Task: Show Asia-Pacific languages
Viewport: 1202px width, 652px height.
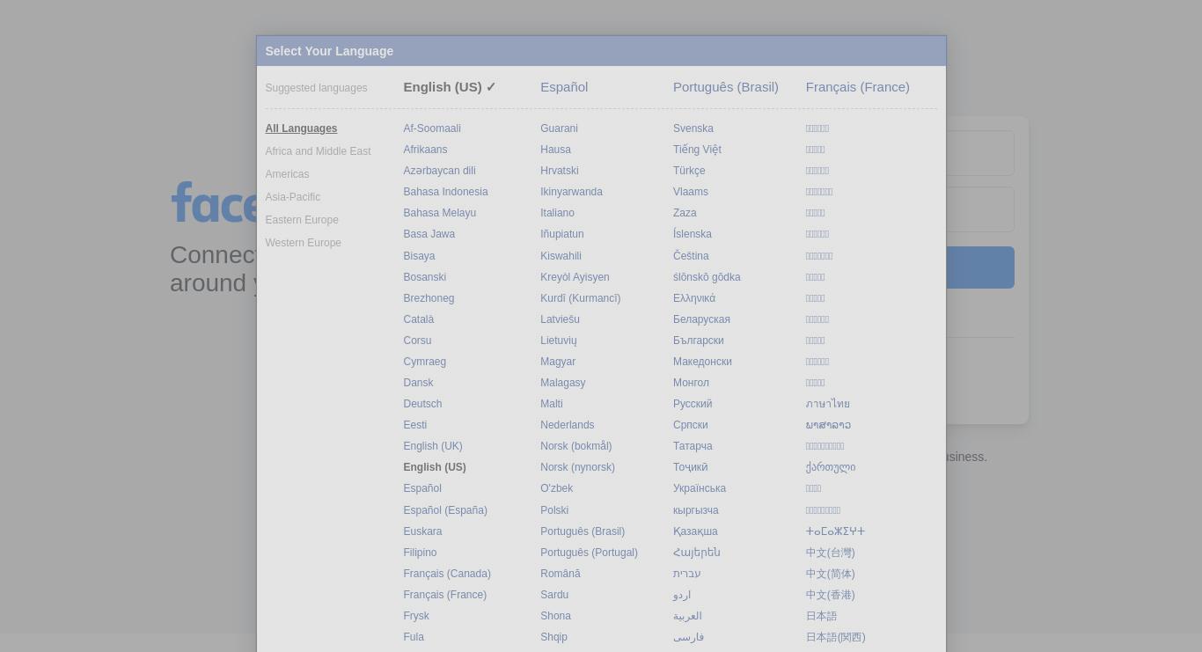Action: pos(292,197)
